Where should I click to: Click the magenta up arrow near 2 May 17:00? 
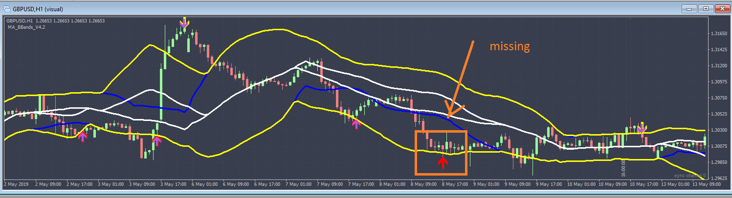pyautogui.click(x=82, y=136)
